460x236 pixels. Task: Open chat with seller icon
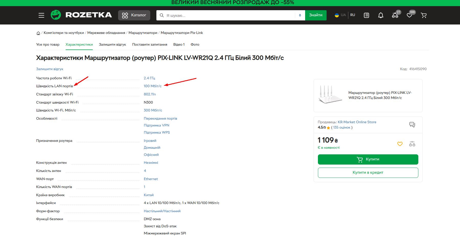click(x=412, y=125)
